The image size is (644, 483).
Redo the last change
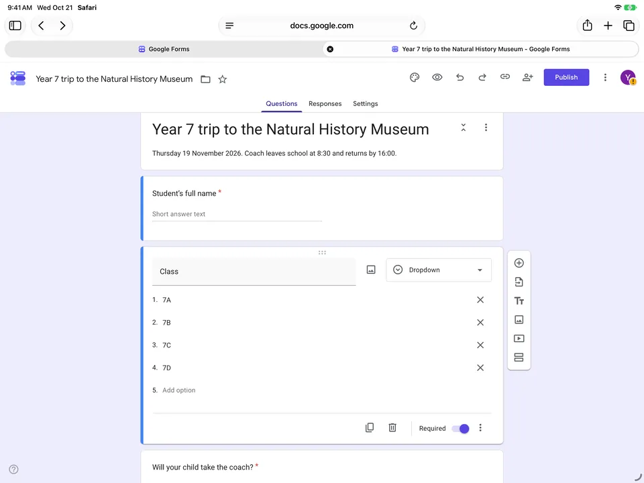(482, 77)
